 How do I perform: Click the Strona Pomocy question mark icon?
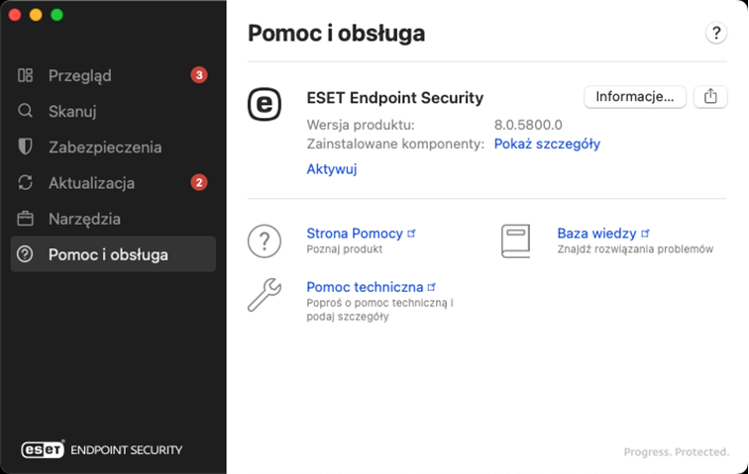click(264, 240)
